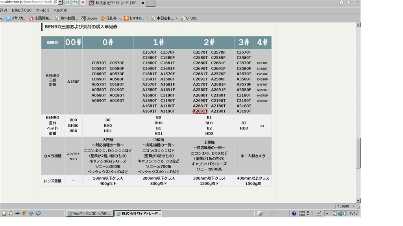The height and width of the screenshot is (226, 403).
Task: Open Favorites via the star icon
Action: [349, 2]
